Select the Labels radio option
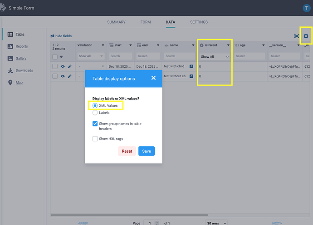This screenshot has height=225, width=313. click(x=95, y=113)
